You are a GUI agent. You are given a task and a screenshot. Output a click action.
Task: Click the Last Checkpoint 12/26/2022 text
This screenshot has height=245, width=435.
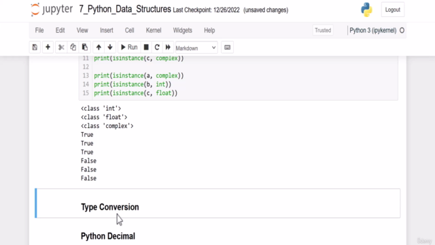[x=206, y=10]
